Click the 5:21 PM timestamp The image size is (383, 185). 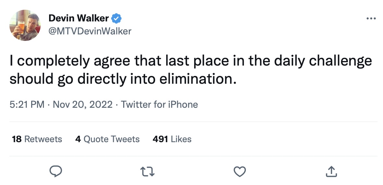coord(27,105)
